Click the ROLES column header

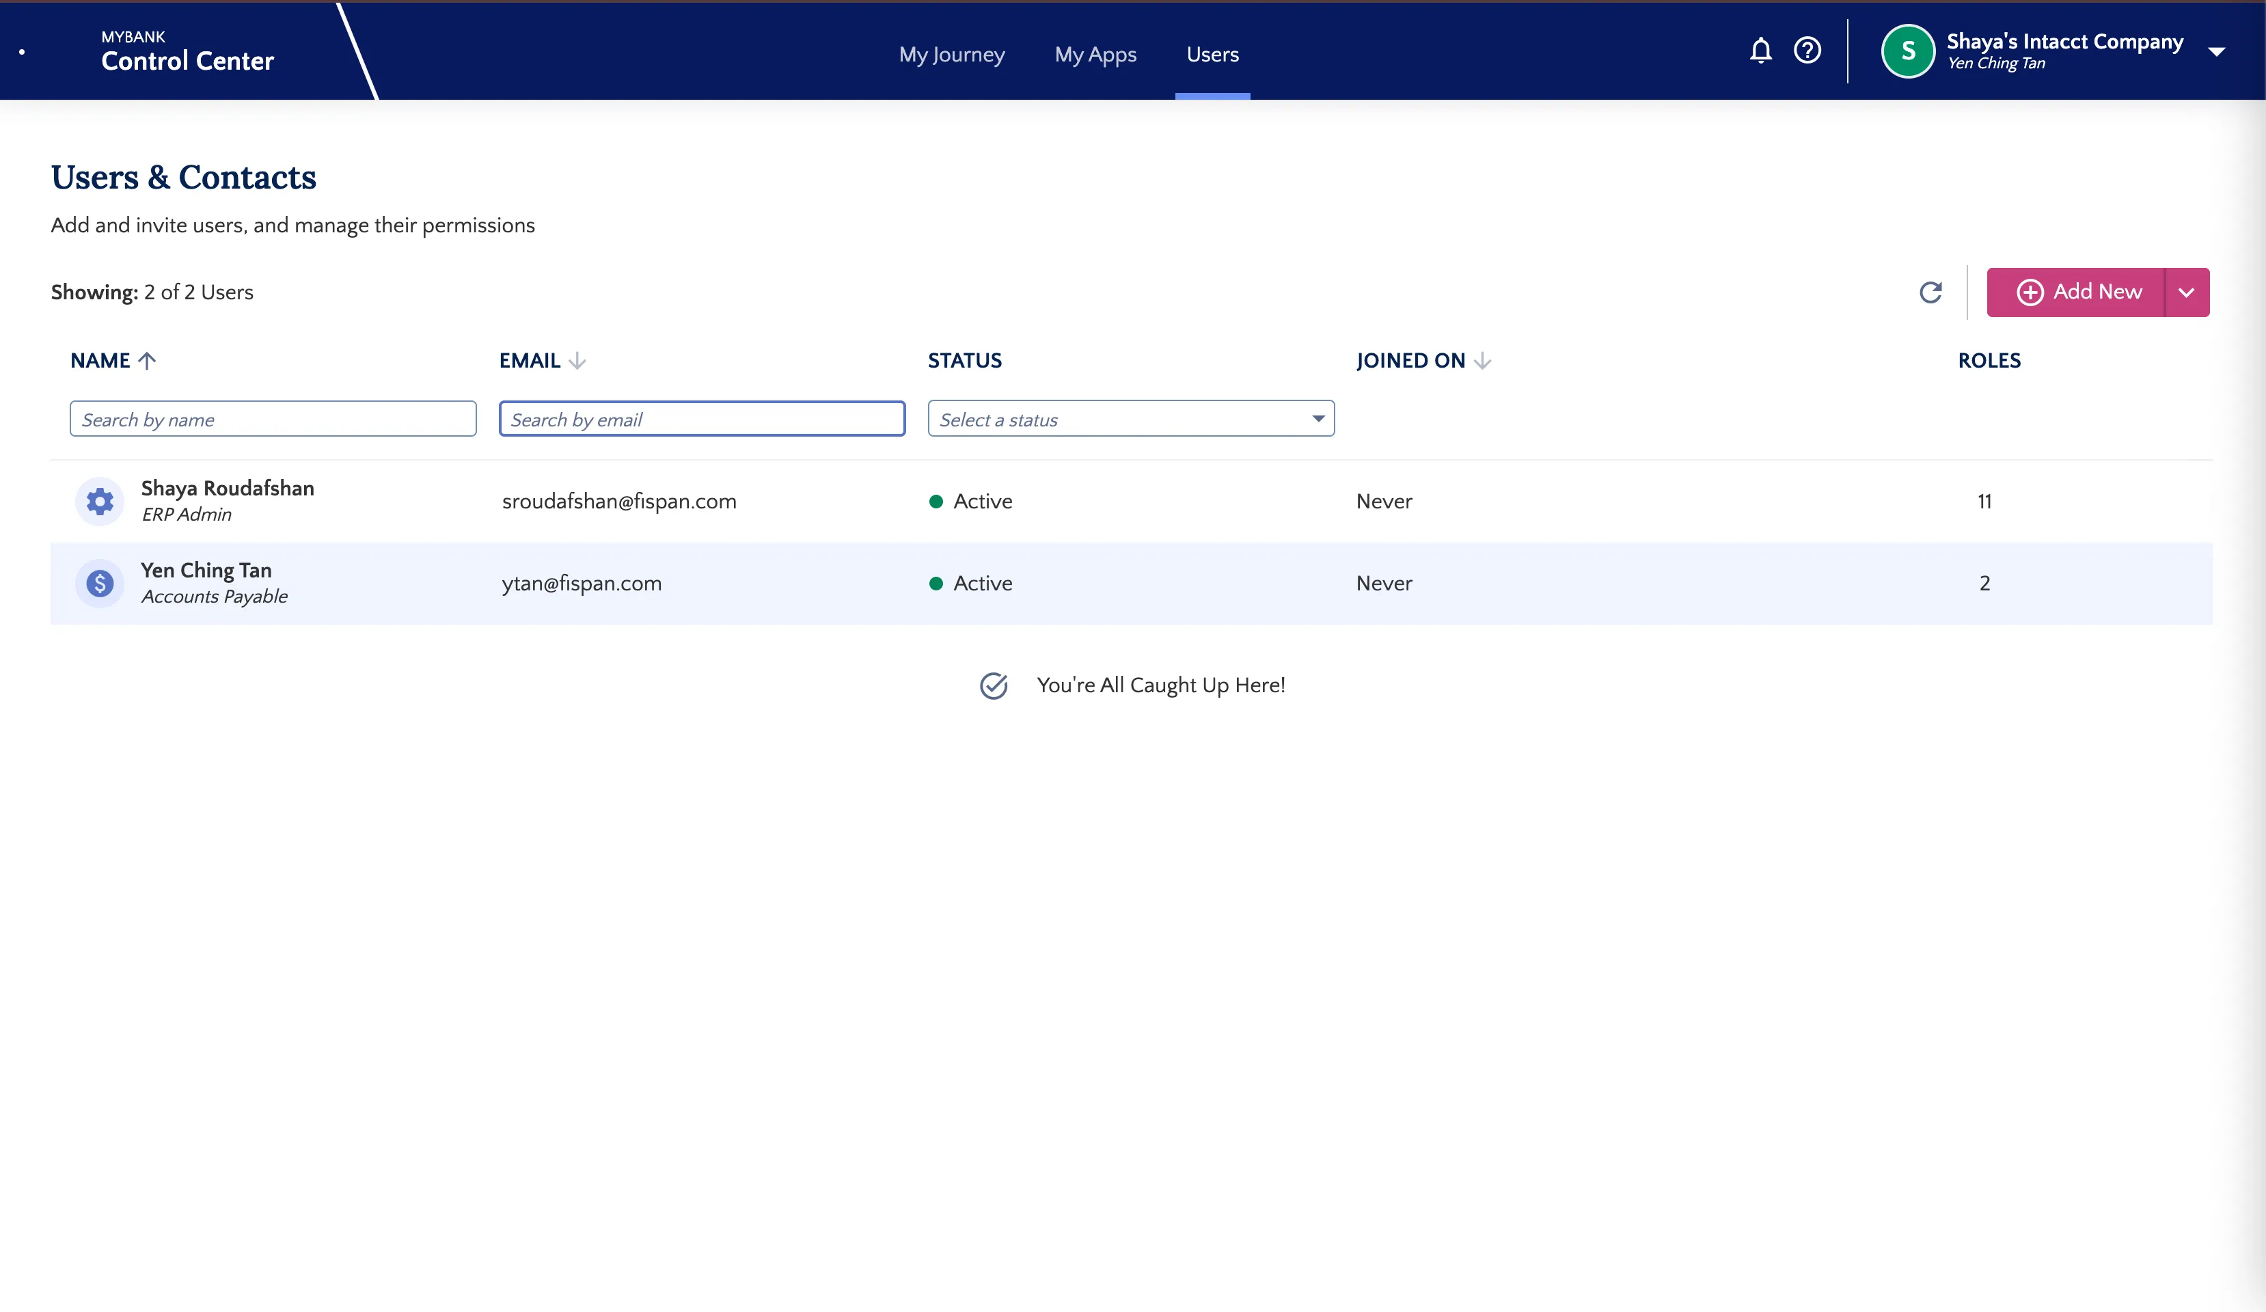[x=1989, y=361]
